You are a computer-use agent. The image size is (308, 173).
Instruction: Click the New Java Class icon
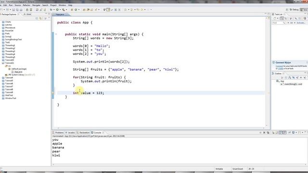(x=76, y=10)
